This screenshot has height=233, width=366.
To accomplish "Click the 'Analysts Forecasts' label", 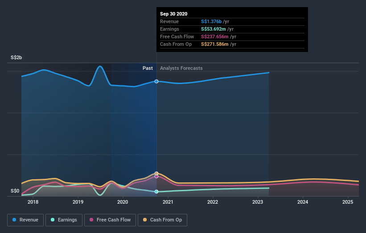I will pyautogui.click(x=181, y=68).
